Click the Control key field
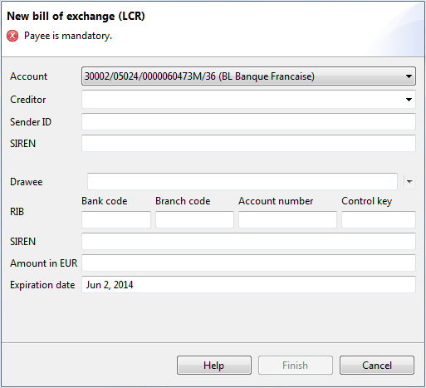Image resolution: width=426 pixels, height=388 pixels. pos(379,219)
